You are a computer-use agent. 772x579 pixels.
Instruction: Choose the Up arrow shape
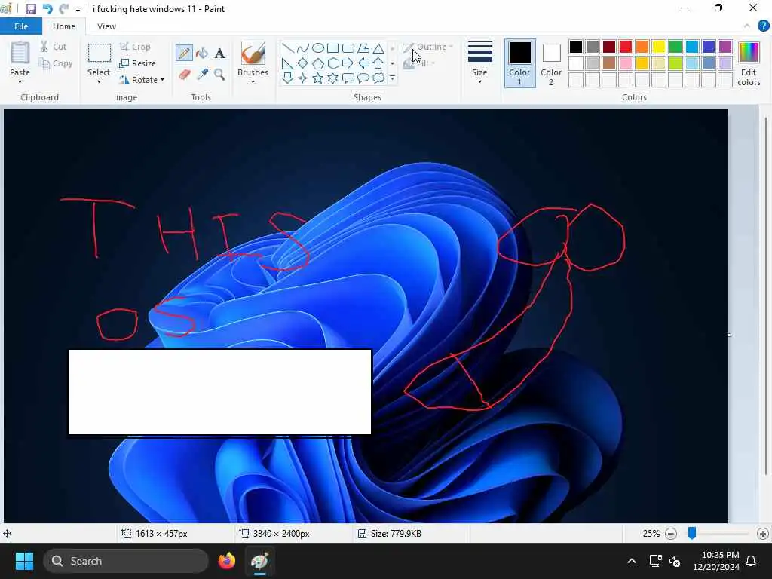point(378,63)
